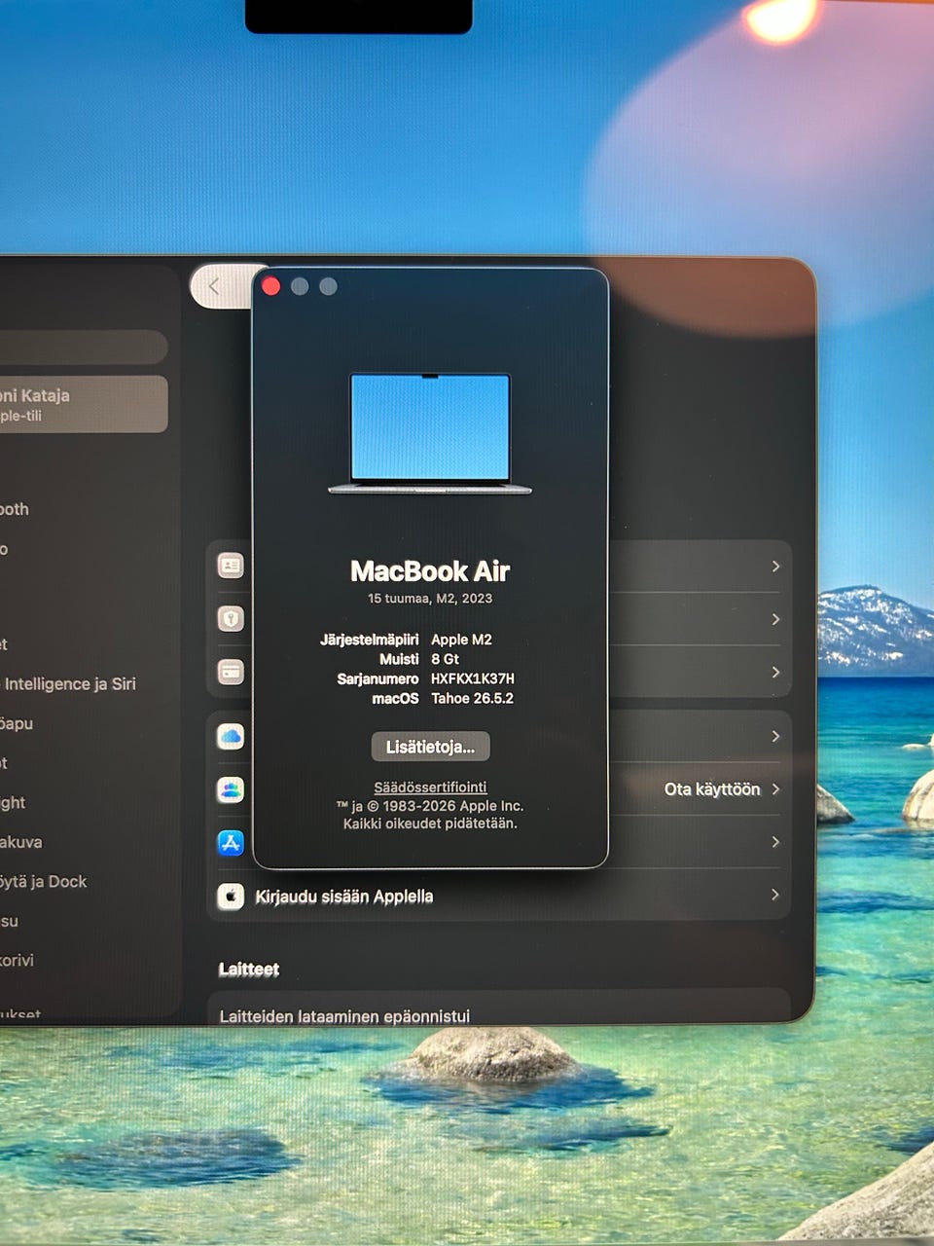This screenshot has height=1246, width=934.
Task: Click Kirjaudu sisään Applella
Action: [x=344, y=897]
